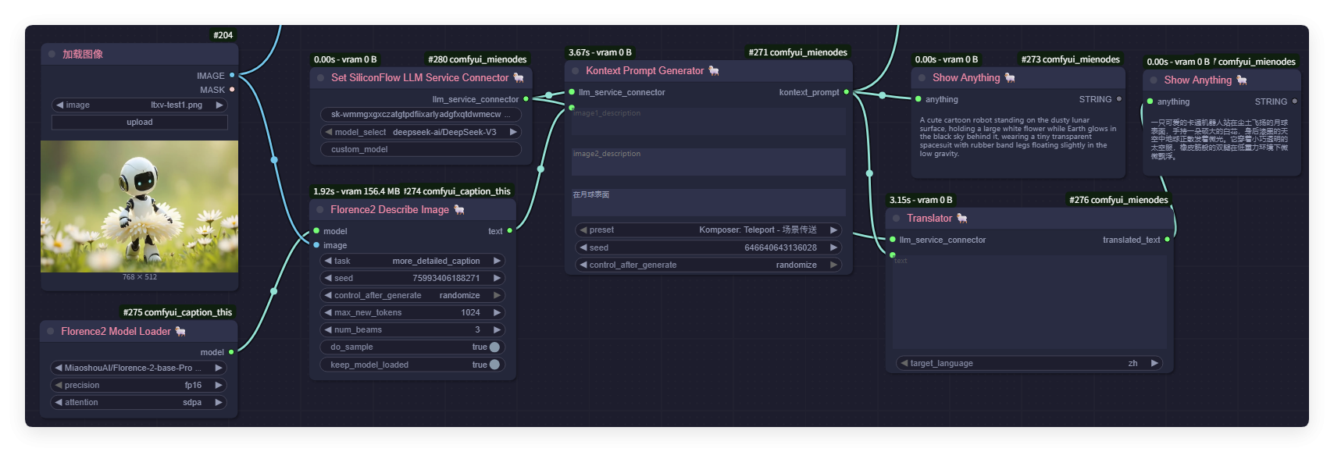Click the Chinese translated text in Show Anything

(1219, 139)
